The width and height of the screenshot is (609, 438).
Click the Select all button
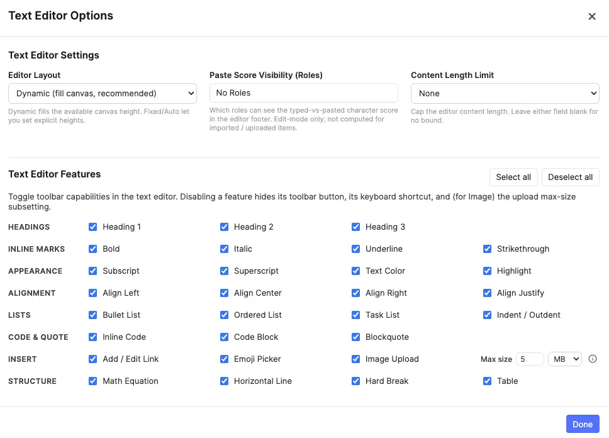point(513,177)
